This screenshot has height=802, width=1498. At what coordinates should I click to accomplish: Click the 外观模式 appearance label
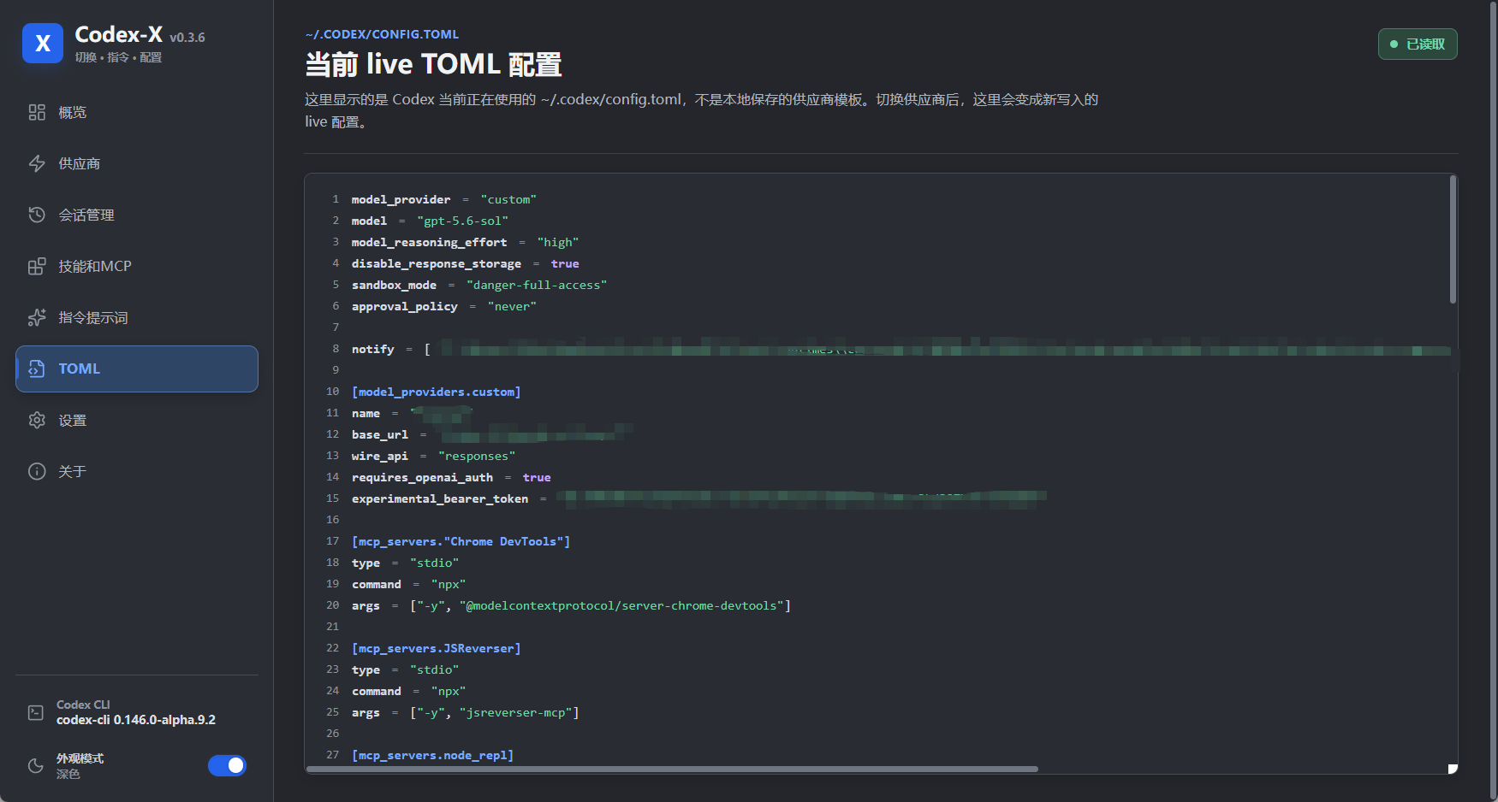pyautogui.click(x=80, y=758)
